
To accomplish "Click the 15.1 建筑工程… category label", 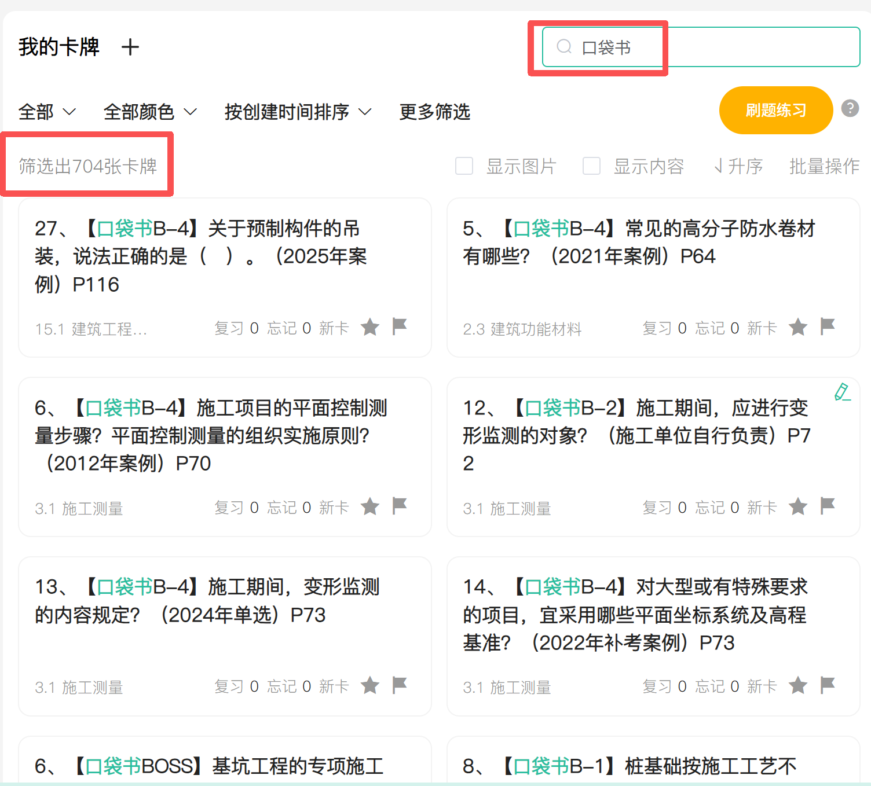I will [x=91, y=329].
